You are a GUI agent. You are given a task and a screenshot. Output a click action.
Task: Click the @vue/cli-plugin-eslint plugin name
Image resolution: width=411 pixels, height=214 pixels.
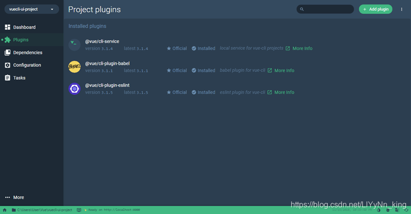click(x=107, y=86)
